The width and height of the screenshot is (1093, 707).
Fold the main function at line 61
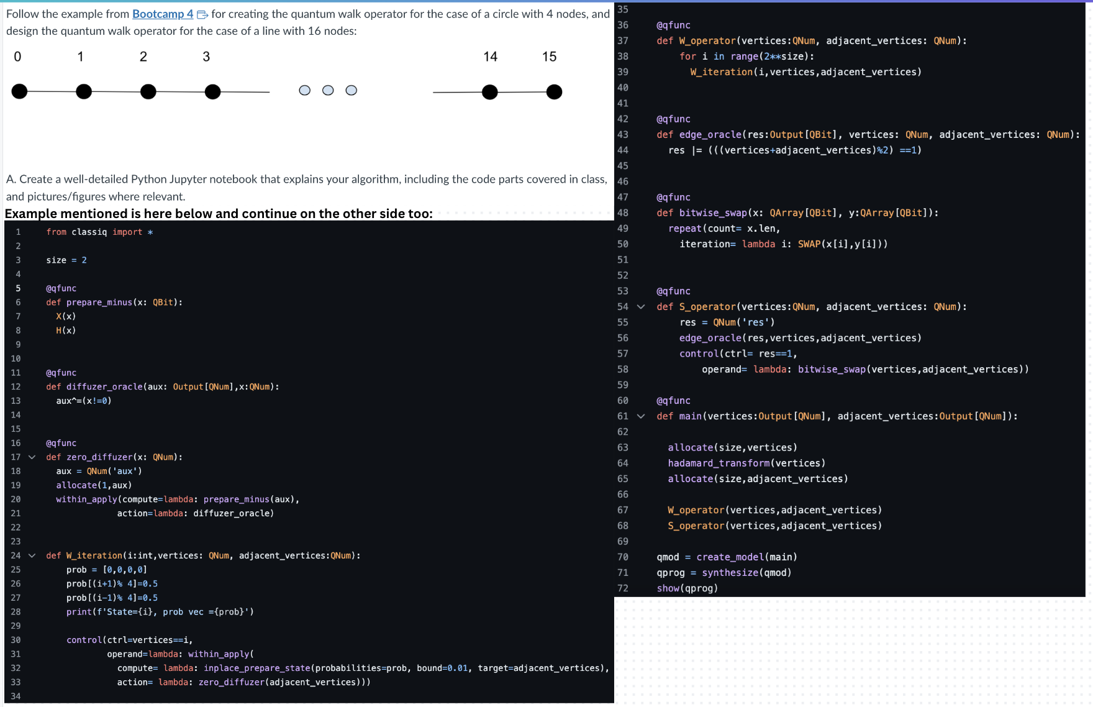[641, 416]
